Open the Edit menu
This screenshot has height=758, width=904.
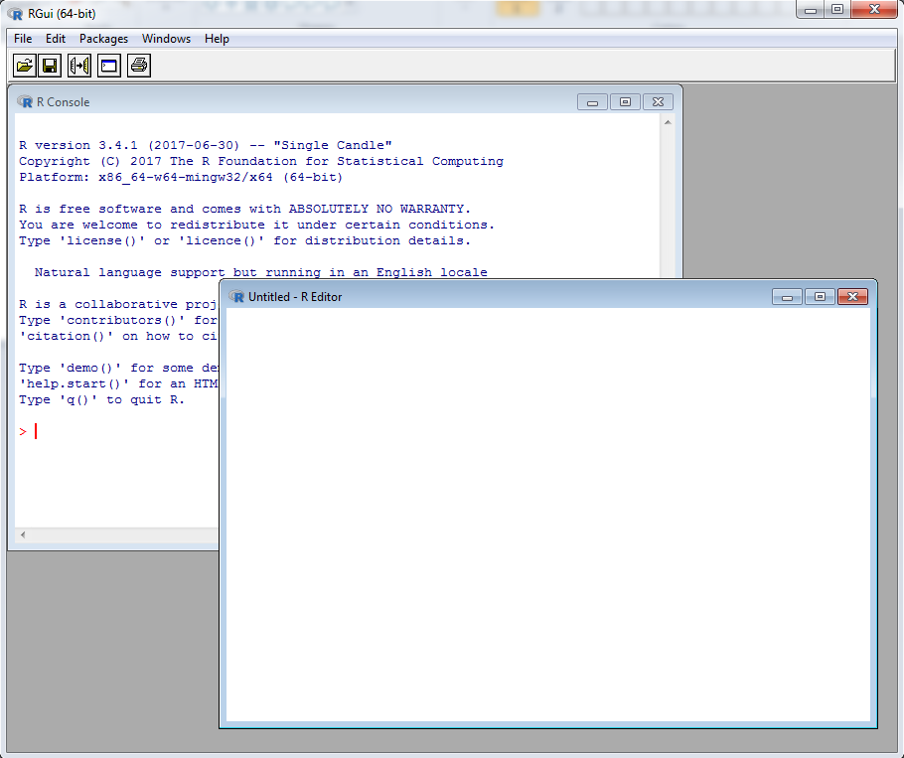click(x=55, y=39)
